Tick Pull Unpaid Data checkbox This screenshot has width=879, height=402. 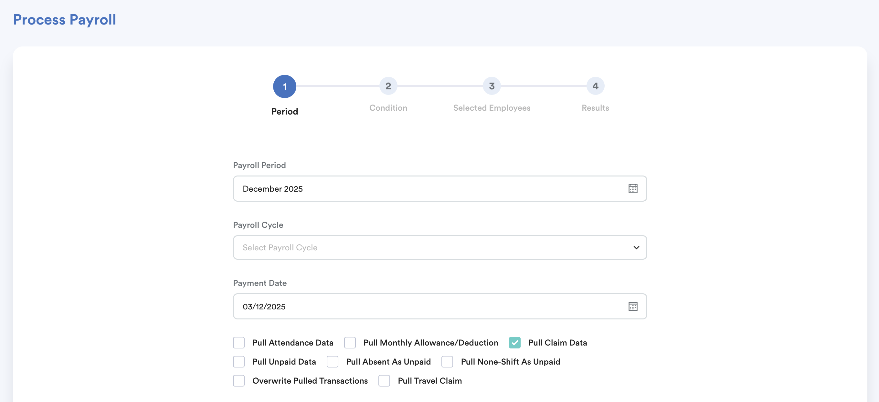tap(239, 362)
